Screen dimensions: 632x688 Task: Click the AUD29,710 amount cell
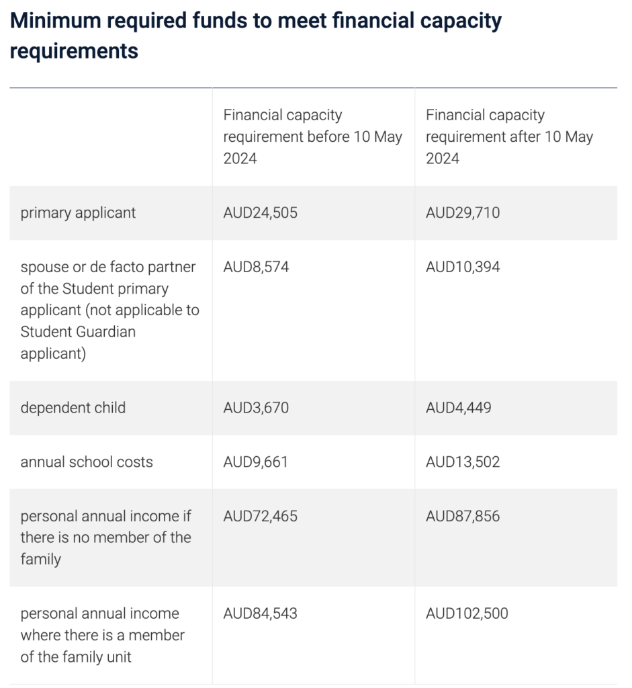tap(463, 213)
